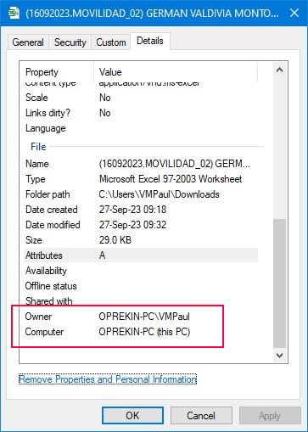Confirm with the OK button

132,415
